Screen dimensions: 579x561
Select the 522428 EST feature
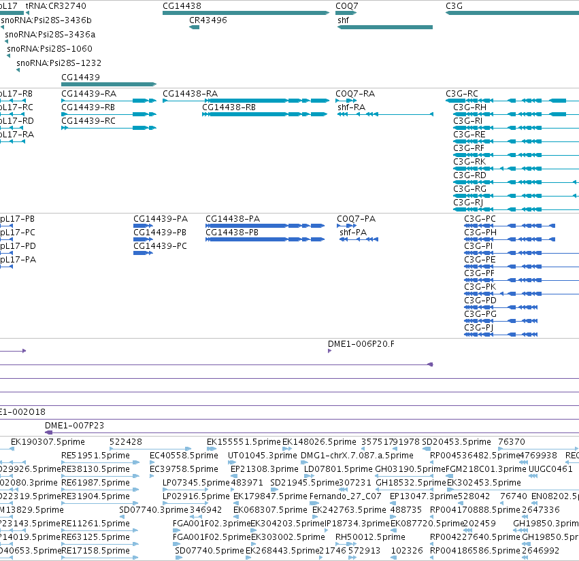[x=150, y=449]
